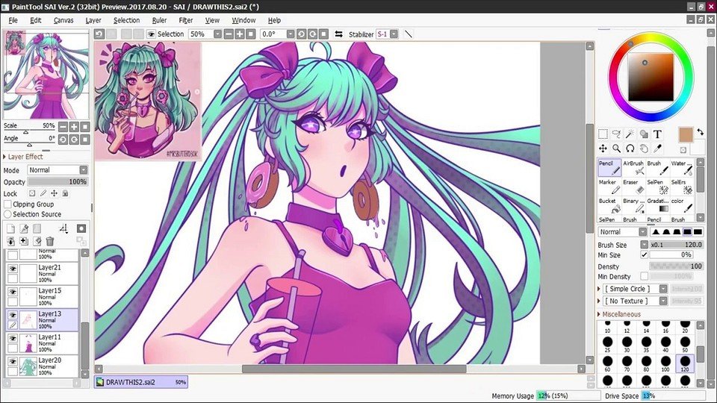Open zoom percentage dropdown in toolbar
Viewport: 717px width, 403px height.
click(x=217, y=34)
